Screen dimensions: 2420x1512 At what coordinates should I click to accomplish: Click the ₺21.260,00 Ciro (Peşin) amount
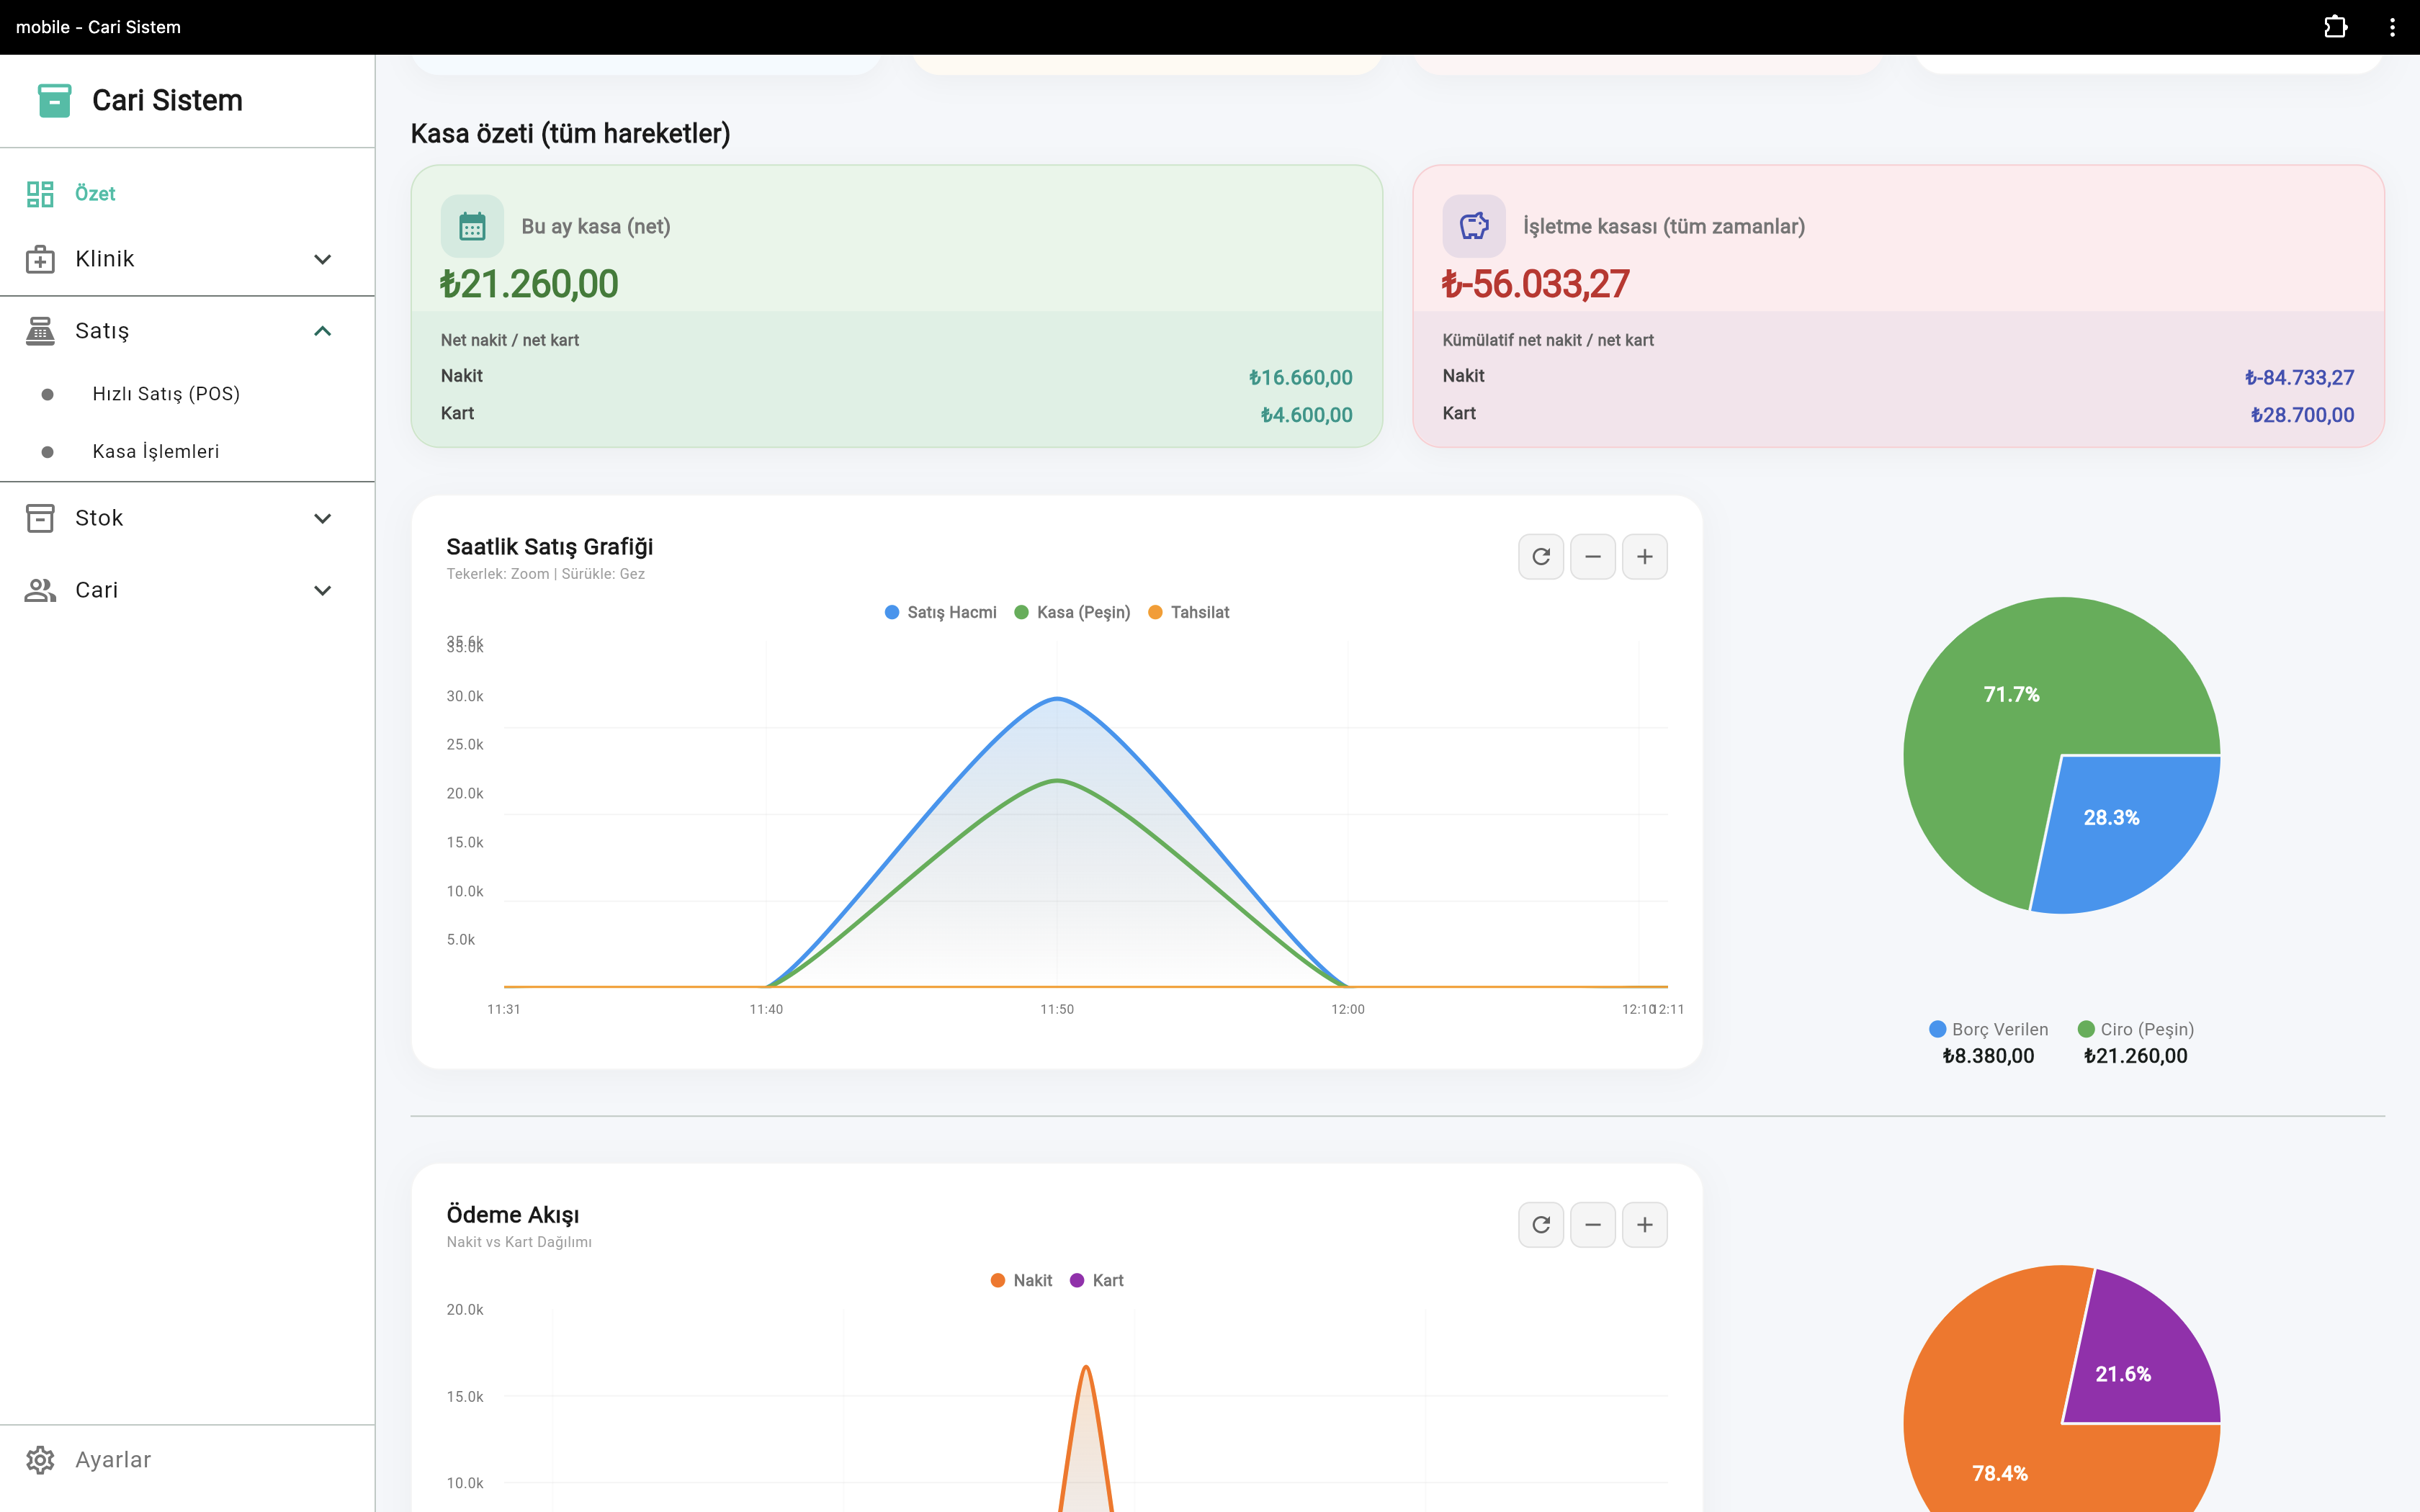click(2136, 1056)
